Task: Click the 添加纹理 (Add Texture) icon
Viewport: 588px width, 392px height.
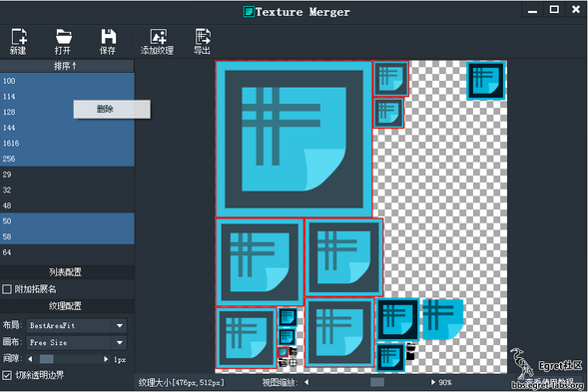Action: pyautogui.click(x=157, y=41)
